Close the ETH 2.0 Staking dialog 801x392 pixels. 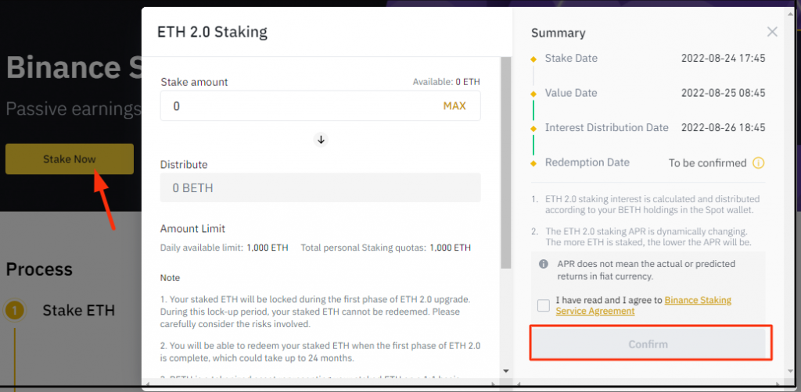(x=772, y=32)
